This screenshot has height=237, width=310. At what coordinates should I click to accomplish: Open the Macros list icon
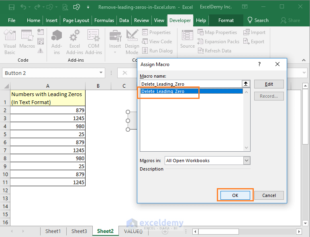pyautogui.click(x=27, y=39)
